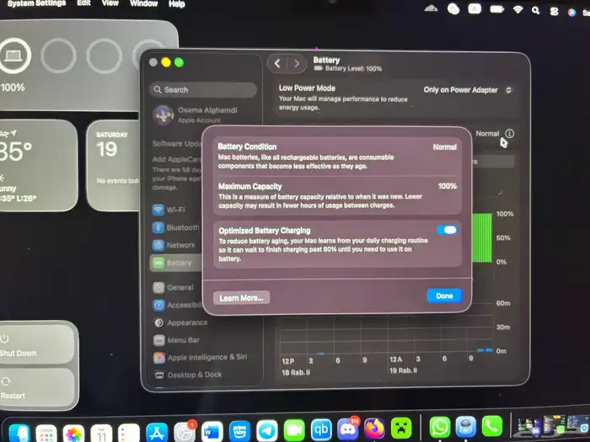Image resolution: width=590 pixels, height=442 pixels.
Task: Open Low Power Mode dropdown
Action: coord(468,90)
